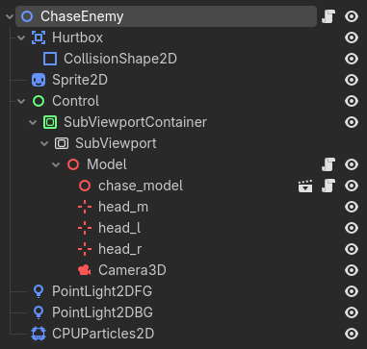
Task: Open chase_model in editor via clapperboard icon
Action: click(305, 186)
